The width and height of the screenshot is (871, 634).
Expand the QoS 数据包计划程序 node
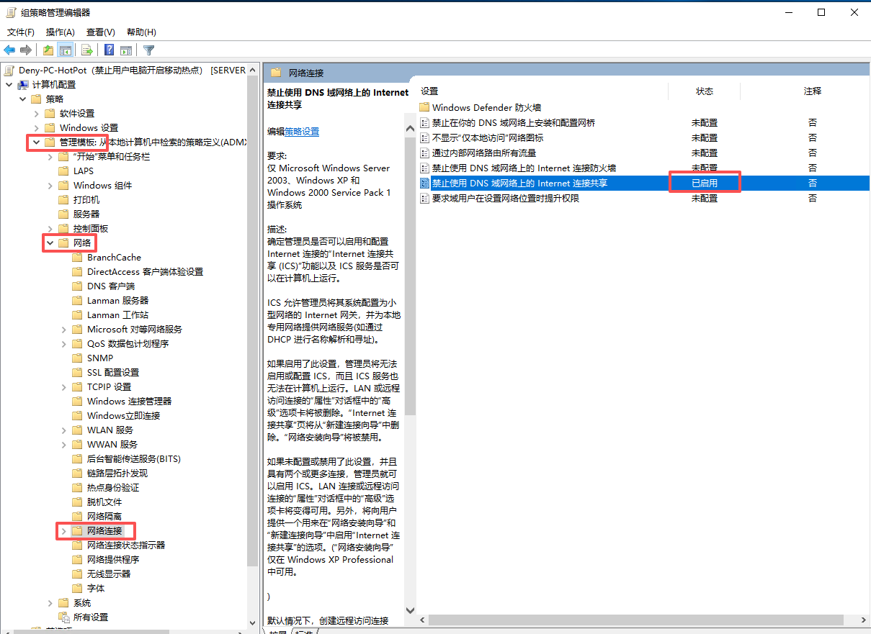[63, 343]
